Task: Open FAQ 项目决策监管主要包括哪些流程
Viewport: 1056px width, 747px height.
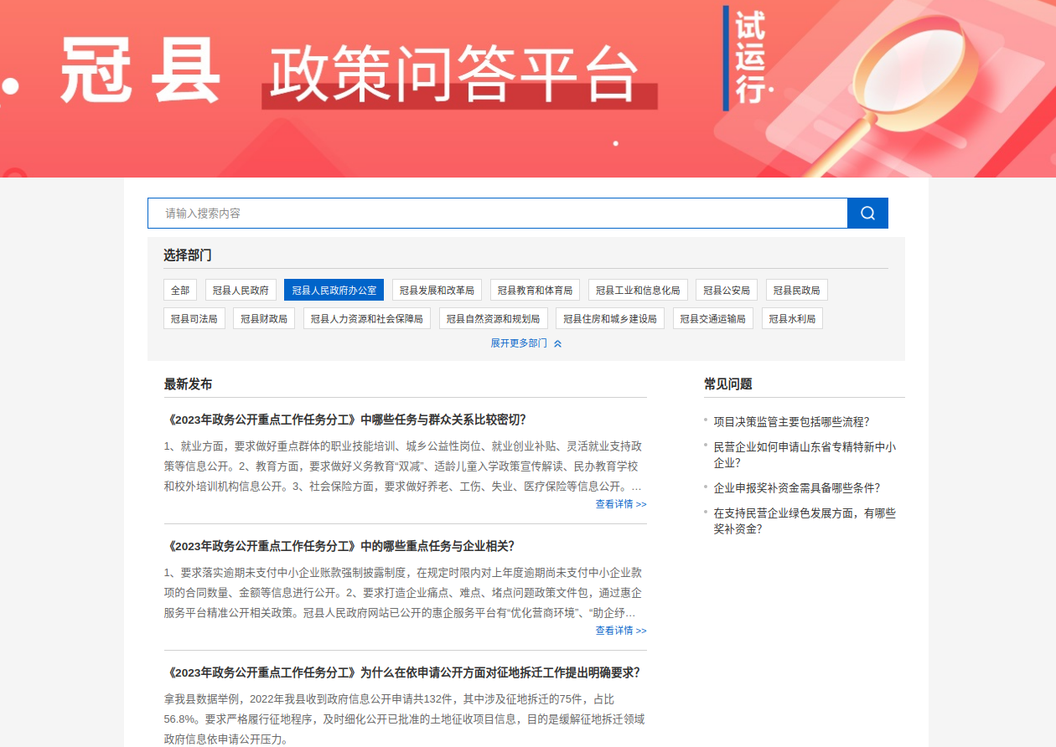Action: pos(791,421)
